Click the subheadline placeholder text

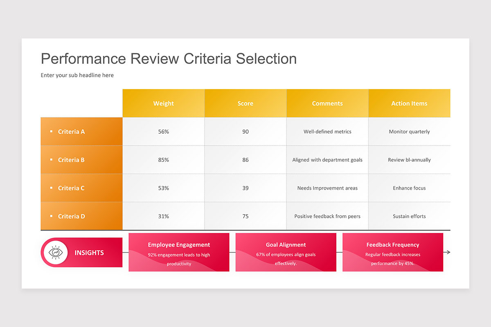point(77,75)
